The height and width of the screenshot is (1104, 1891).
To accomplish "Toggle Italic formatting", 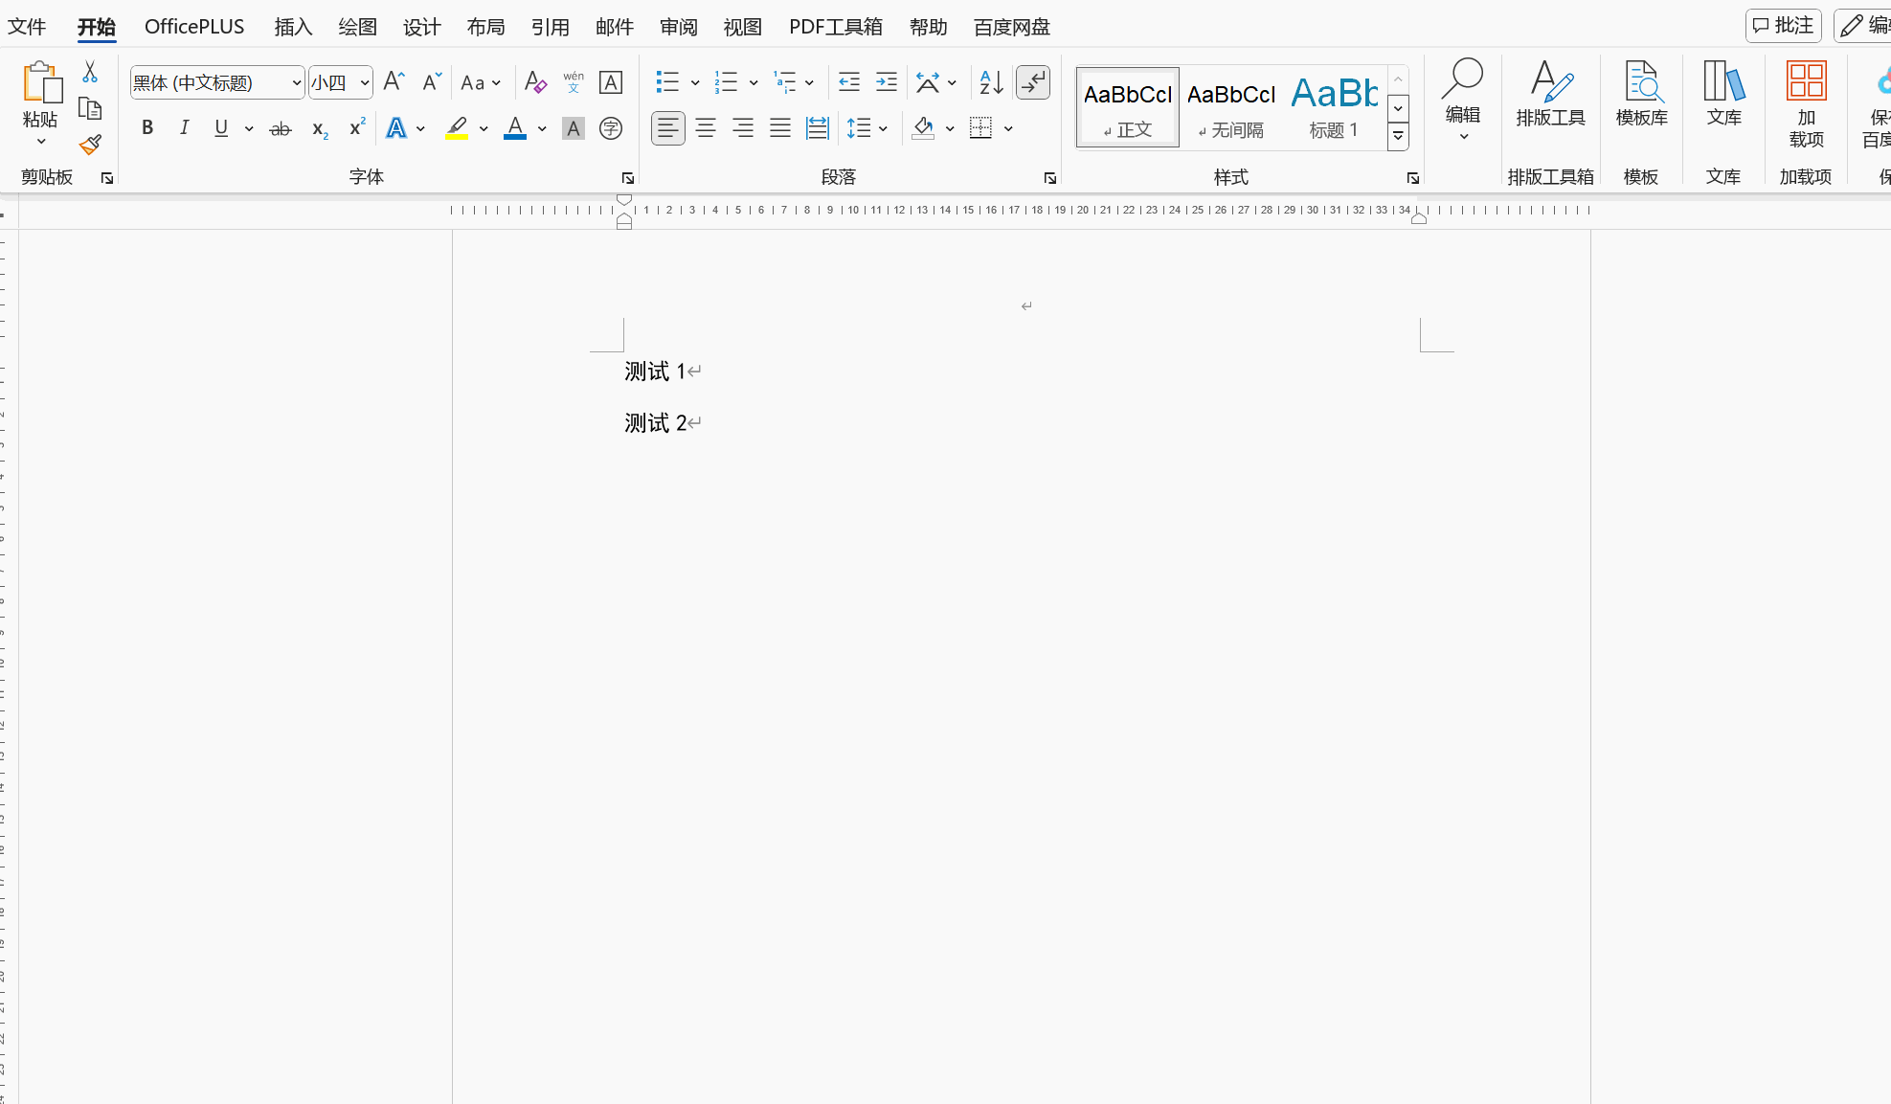I will click(x=184, y=128).
